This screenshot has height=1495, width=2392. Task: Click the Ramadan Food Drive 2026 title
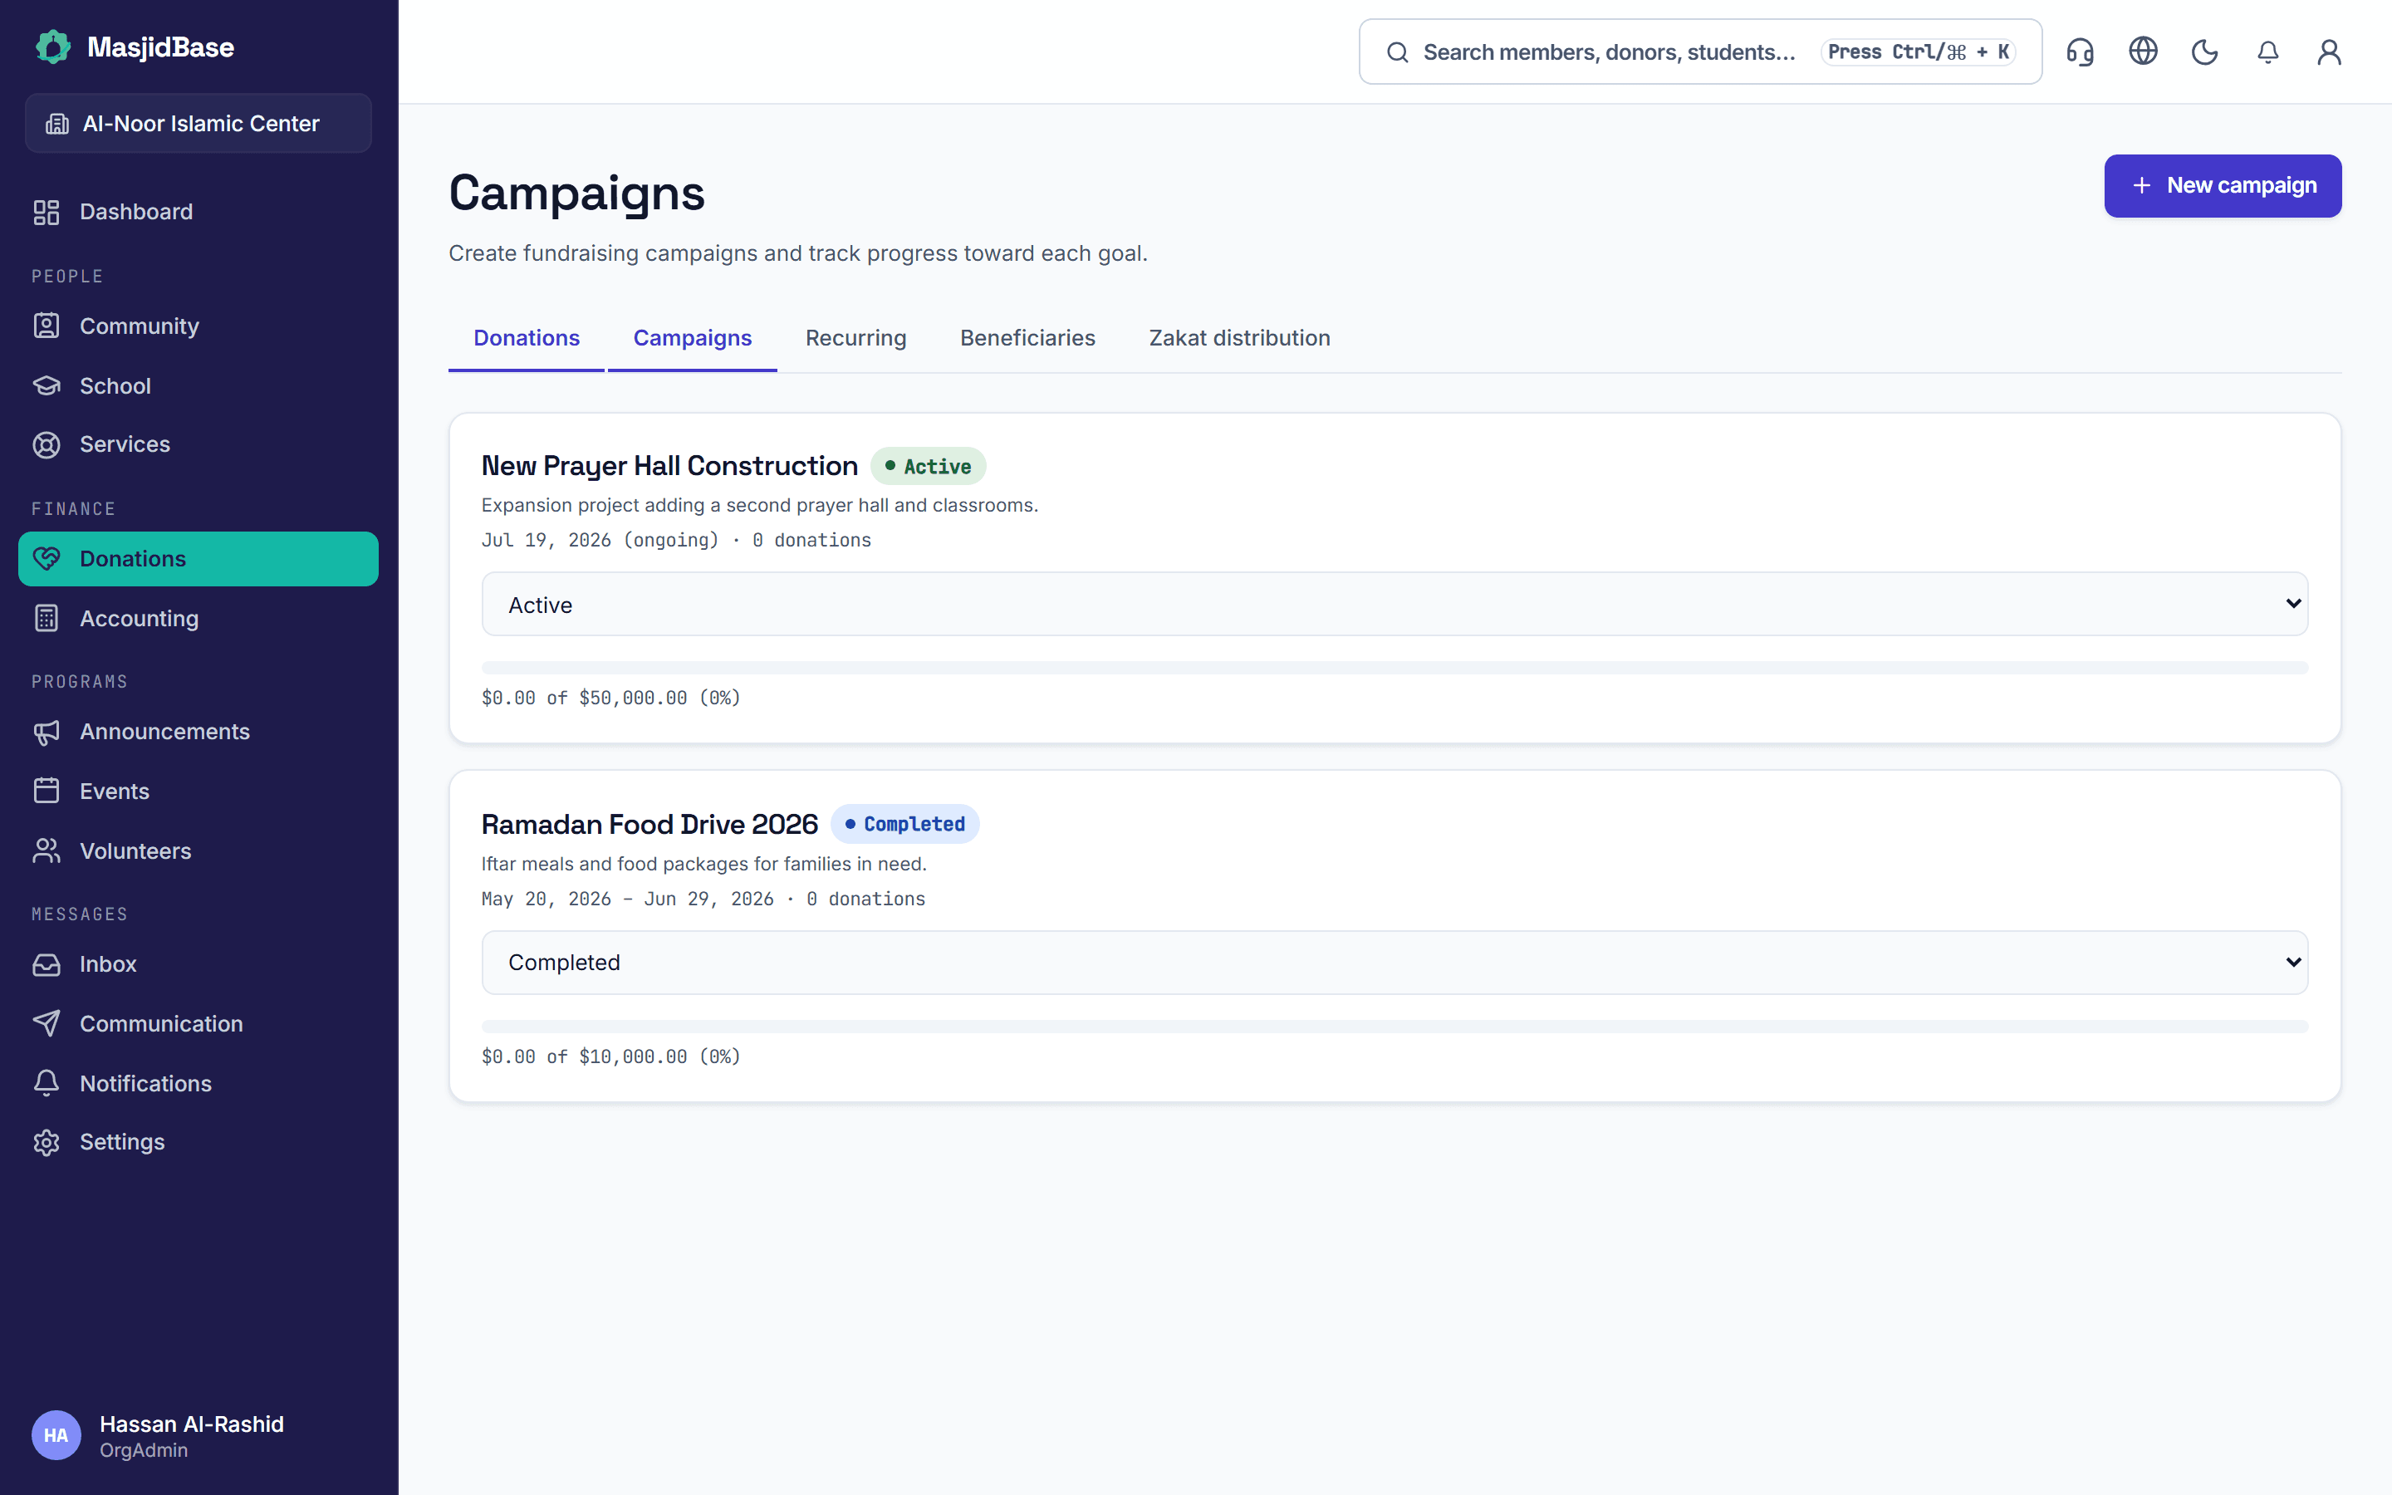pos(649,824)
